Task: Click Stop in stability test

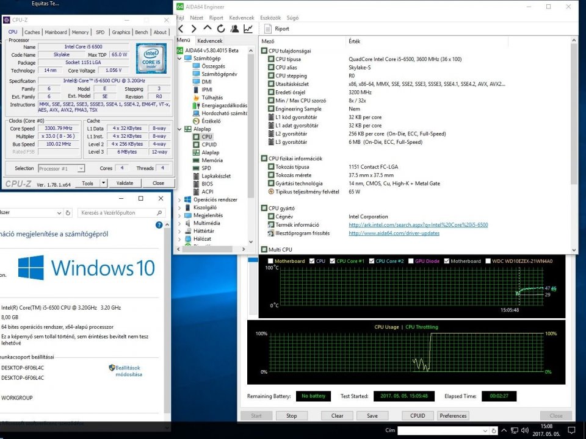Action: tap(292, 415)
